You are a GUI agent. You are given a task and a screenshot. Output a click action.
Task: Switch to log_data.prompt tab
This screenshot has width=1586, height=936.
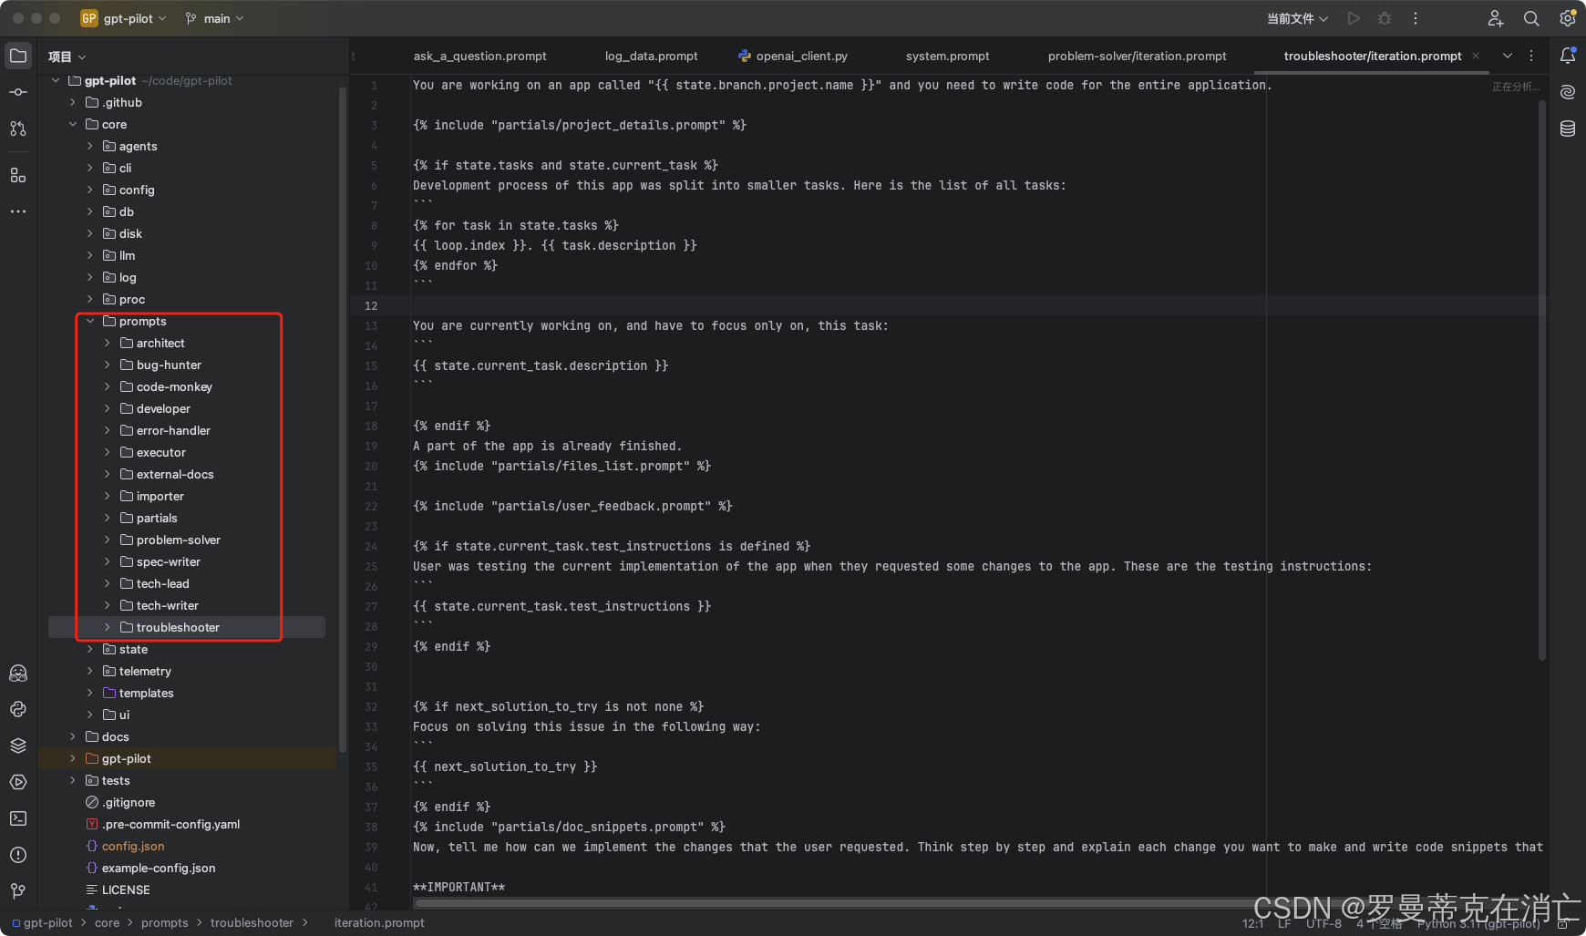click(x=651, y=56)
